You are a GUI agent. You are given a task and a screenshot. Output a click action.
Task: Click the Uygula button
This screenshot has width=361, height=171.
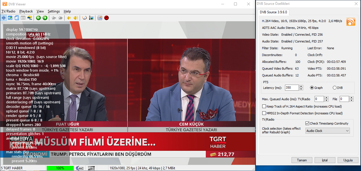click(348, 160)
